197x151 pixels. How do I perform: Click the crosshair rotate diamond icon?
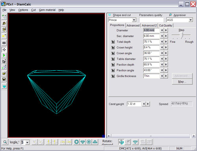[x=121, y=142]
